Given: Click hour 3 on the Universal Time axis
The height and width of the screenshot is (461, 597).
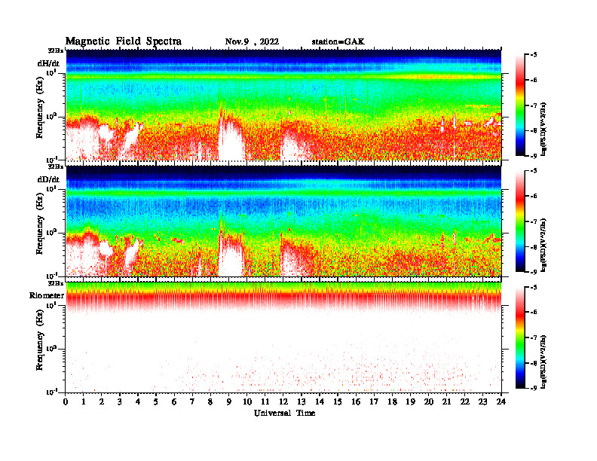Looking at the screenshot, I should coord(120,401).
